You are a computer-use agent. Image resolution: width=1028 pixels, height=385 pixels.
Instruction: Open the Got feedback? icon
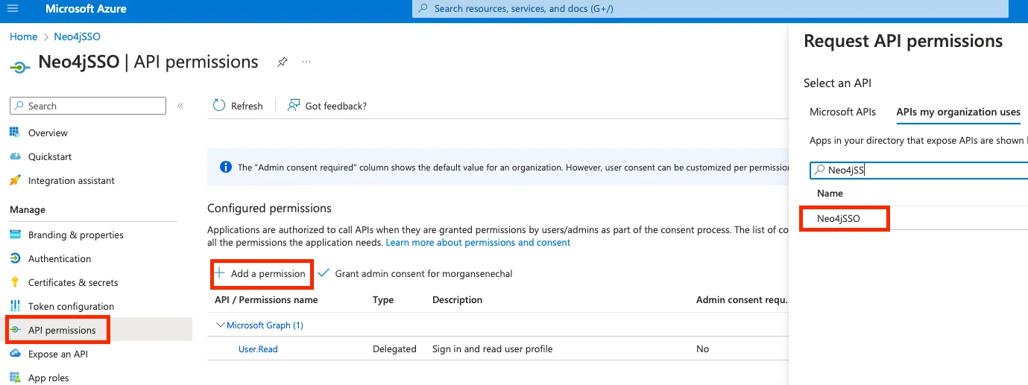tap(294, 106)
